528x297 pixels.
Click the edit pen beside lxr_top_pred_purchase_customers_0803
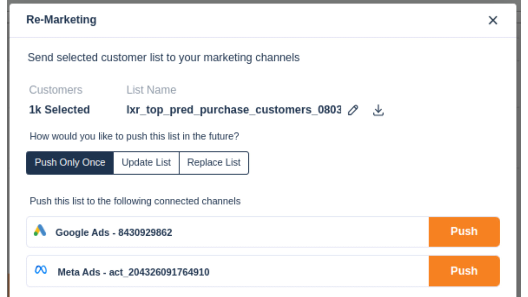[353, 110]
